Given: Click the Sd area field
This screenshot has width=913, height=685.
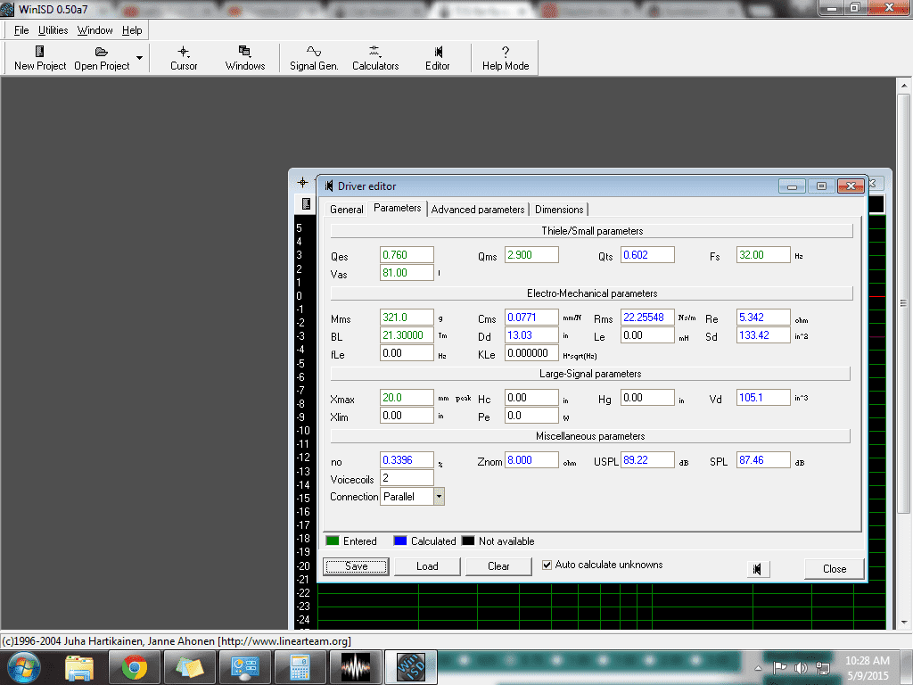Looking at the screenshot, I should point(763,335).
